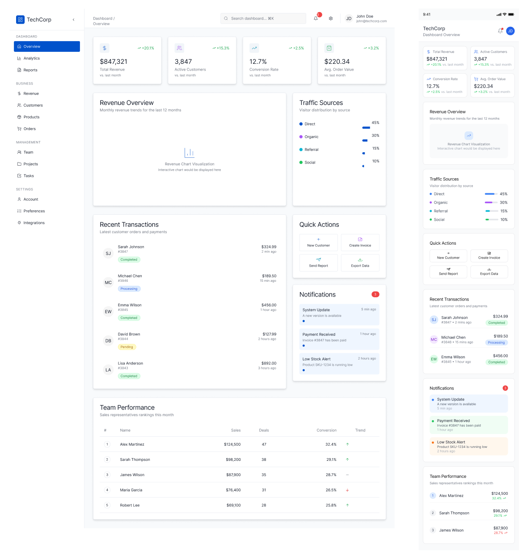
Task: Open Orders using the cart icon
Action: [x=19, y=129]
